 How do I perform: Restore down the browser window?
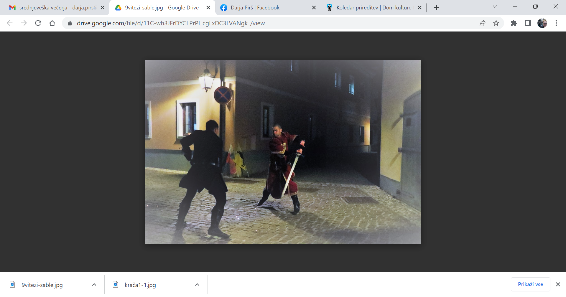(535, 6)
